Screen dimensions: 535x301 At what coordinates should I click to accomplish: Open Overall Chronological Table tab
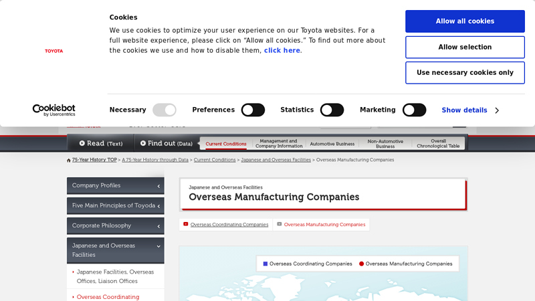(x=438, y=144)
